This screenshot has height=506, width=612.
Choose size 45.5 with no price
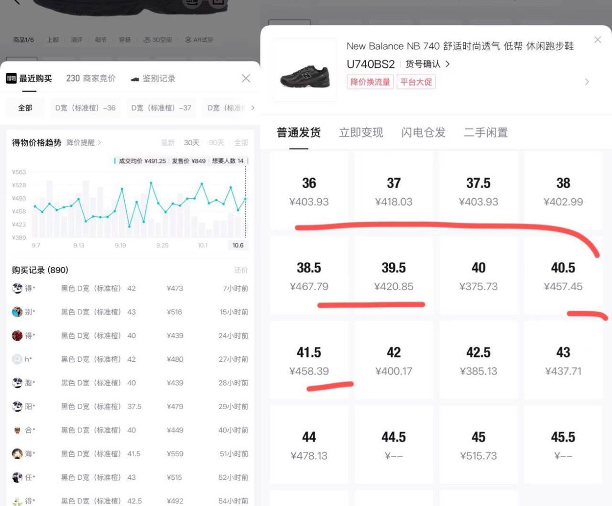pos(563,445)
